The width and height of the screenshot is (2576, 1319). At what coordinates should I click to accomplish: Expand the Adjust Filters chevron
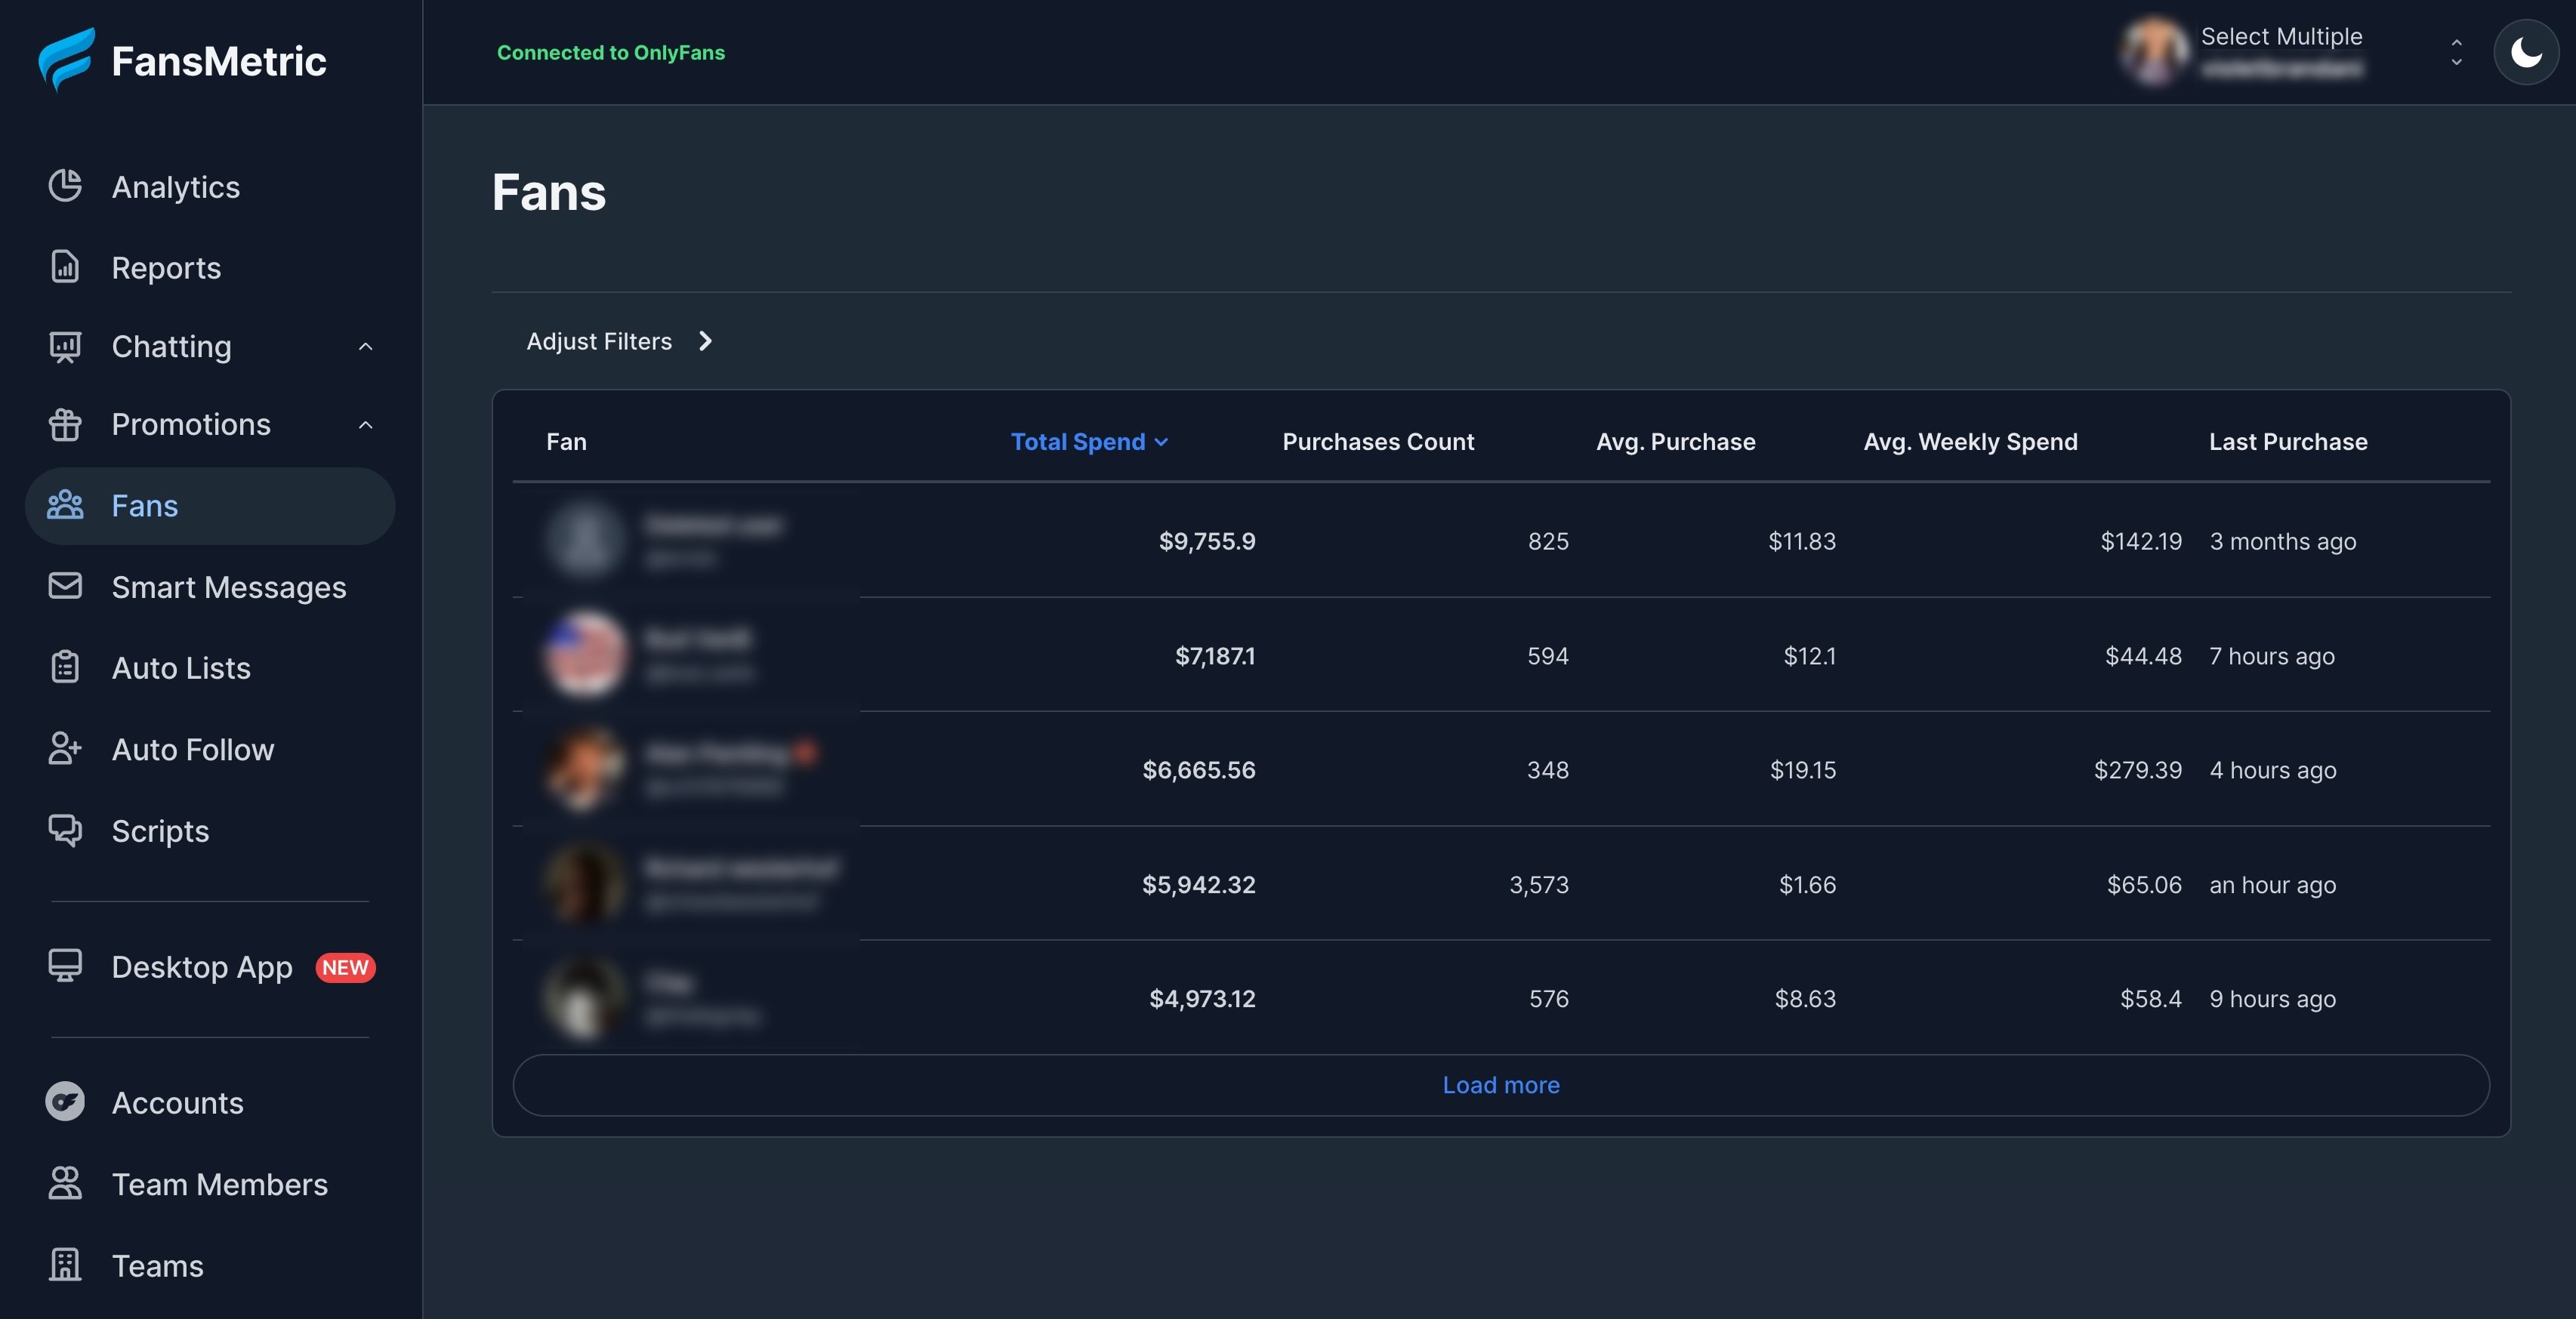tap(705, 341)
